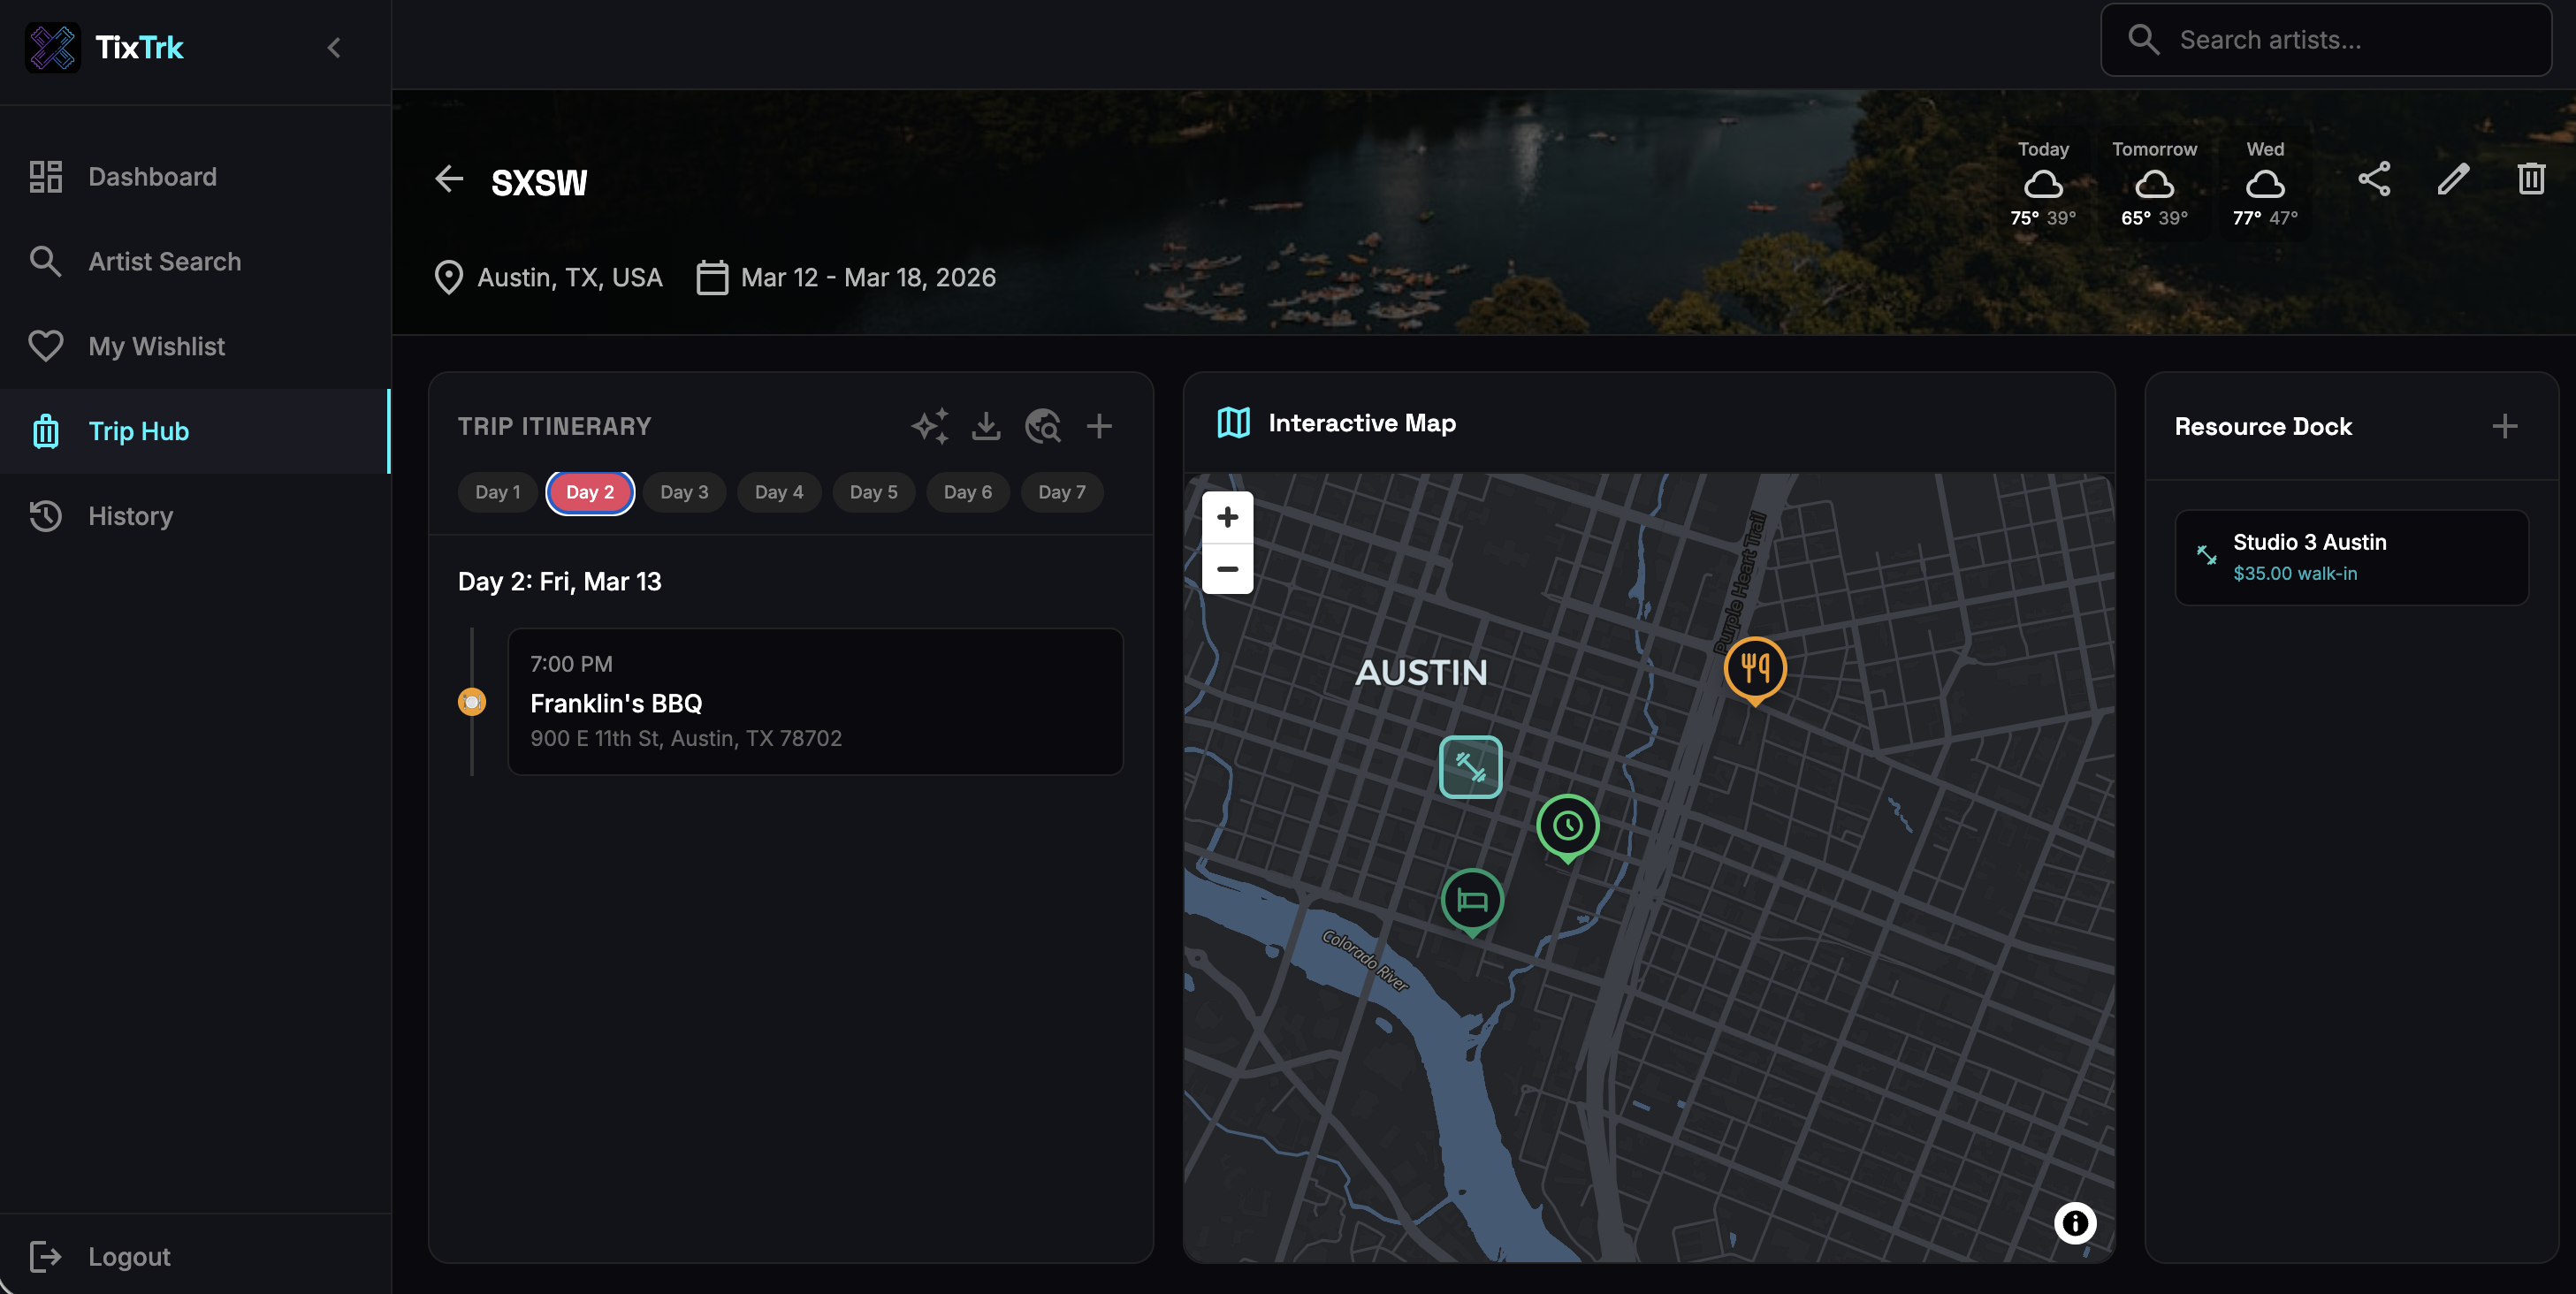The height and width of the screenshot is (1294, 2576).
Task: Click the Day 2: Fri, Mar 13 heading
Action: (559, 581)
